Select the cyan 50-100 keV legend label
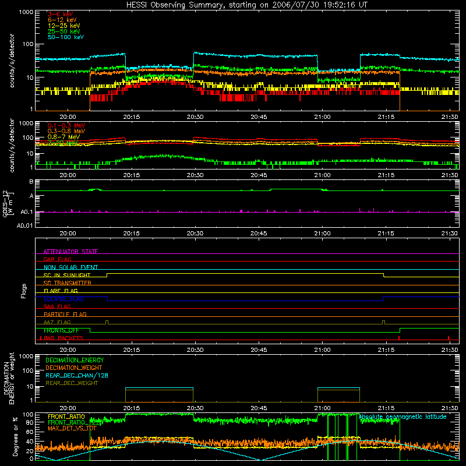This screenshot has height=466, width=466. pos(66,37)
